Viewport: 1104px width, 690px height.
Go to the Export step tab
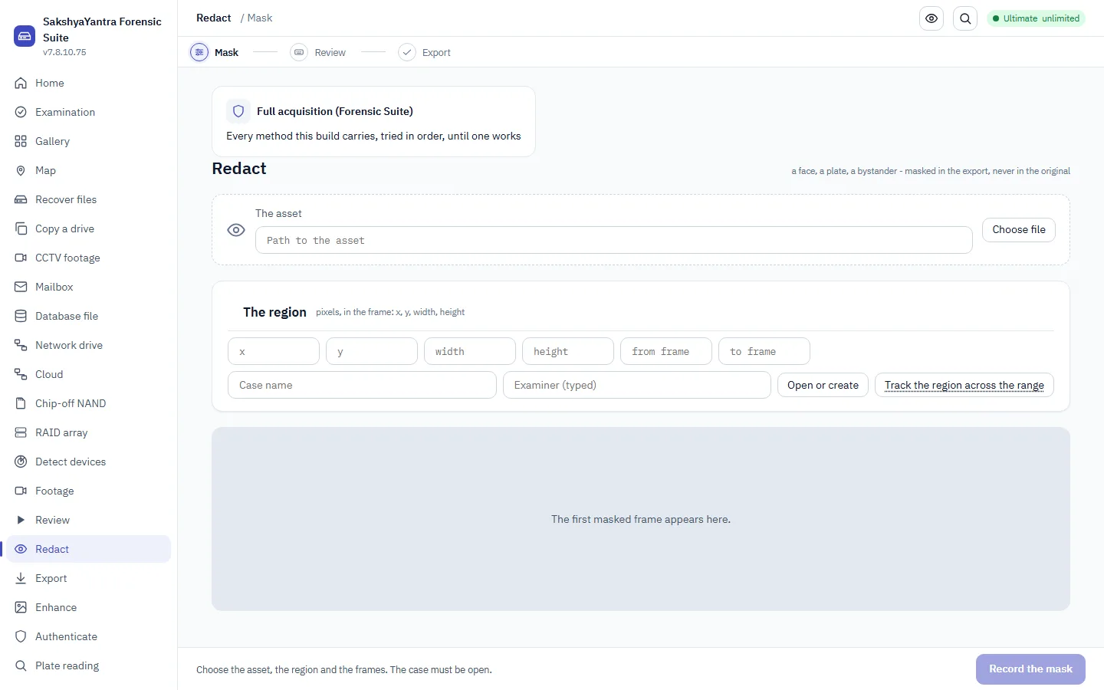(x=425, y=52)
